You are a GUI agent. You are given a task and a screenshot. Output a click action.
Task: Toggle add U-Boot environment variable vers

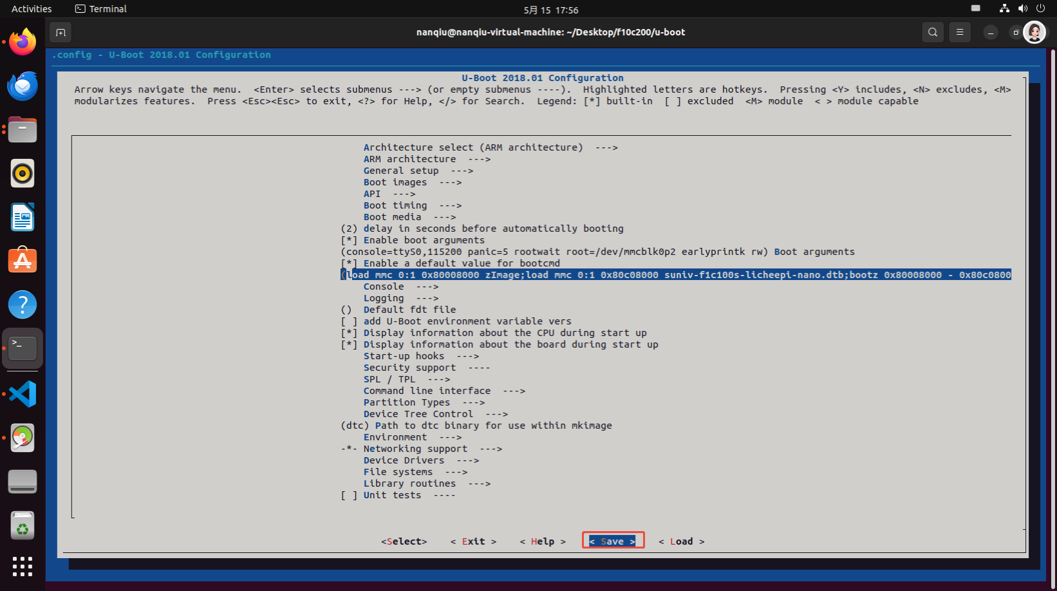456,321
